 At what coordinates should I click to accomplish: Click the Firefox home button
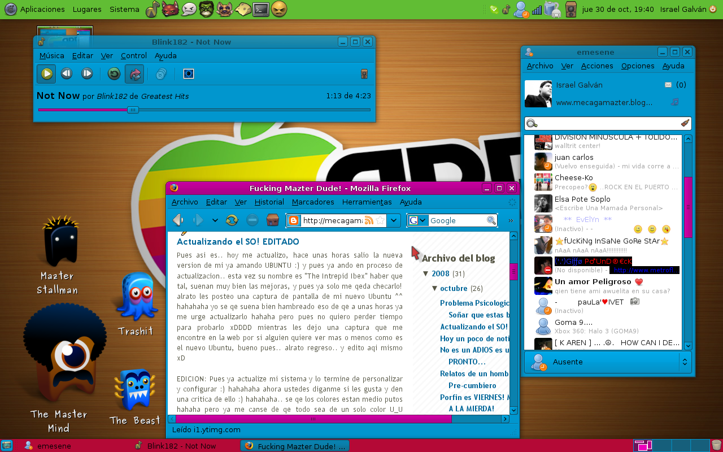click(x=273, y=220)
